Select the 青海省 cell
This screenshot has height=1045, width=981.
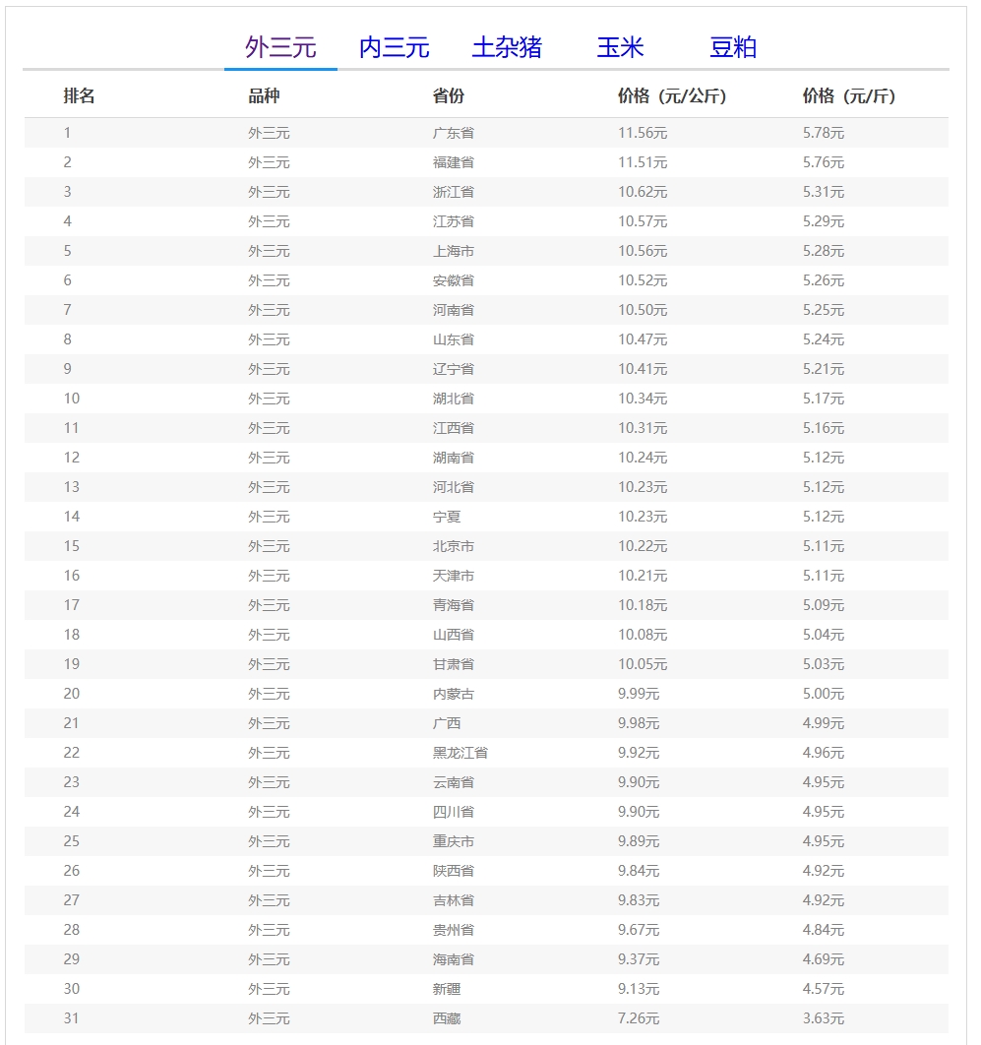click(x=454, y=605)
